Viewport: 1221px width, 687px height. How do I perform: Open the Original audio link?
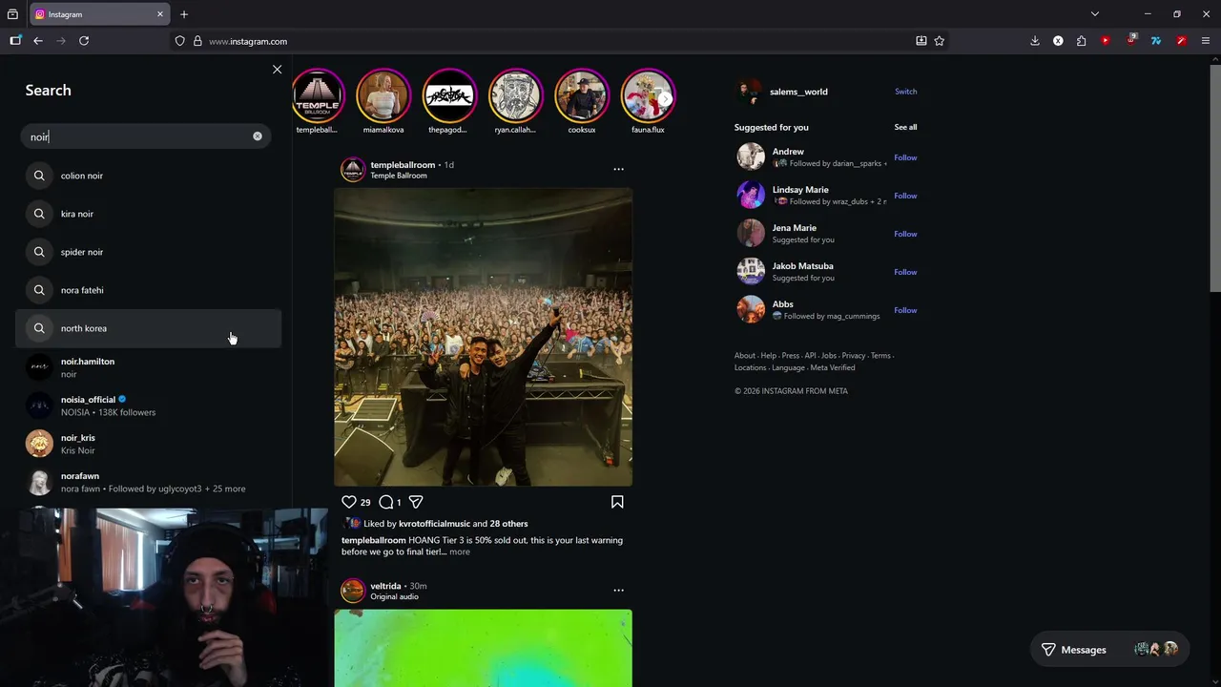coord(395,596)
